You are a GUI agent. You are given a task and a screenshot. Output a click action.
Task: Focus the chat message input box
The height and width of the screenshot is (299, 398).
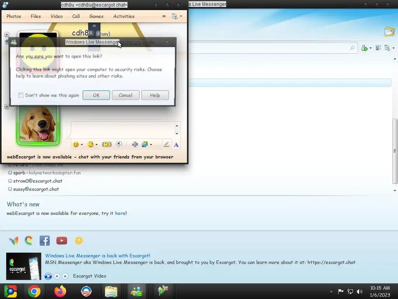point(122,129)
